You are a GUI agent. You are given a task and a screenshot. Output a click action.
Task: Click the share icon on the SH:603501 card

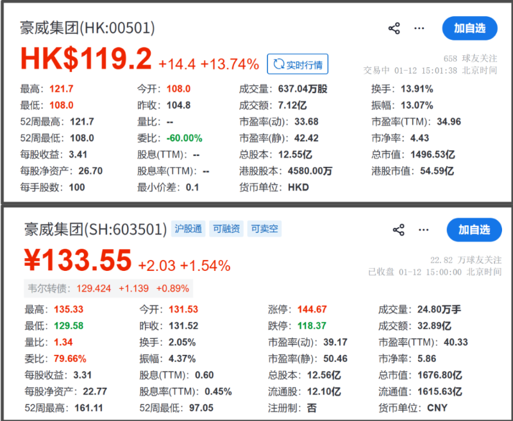[398, 230]
